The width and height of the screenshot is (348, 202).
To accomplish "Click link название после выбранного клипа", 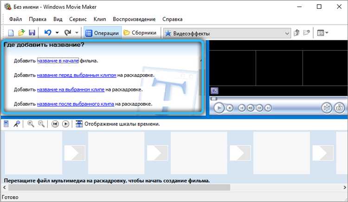I will point(76,104).
